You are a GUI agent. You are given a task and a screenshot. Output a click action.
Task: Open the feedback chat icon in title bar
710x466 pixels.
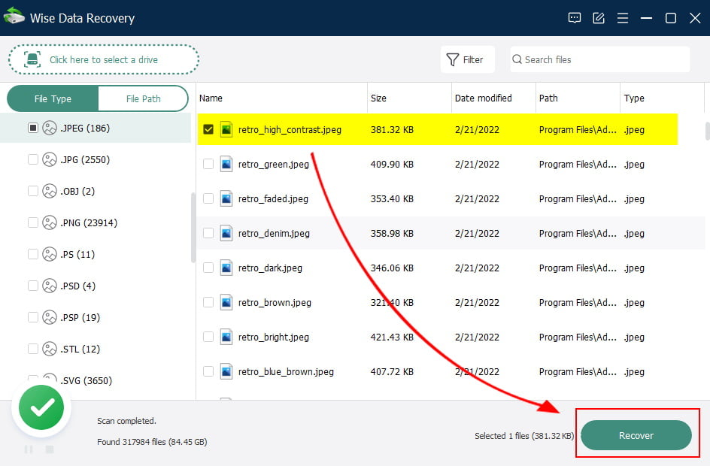coord(574,18)
